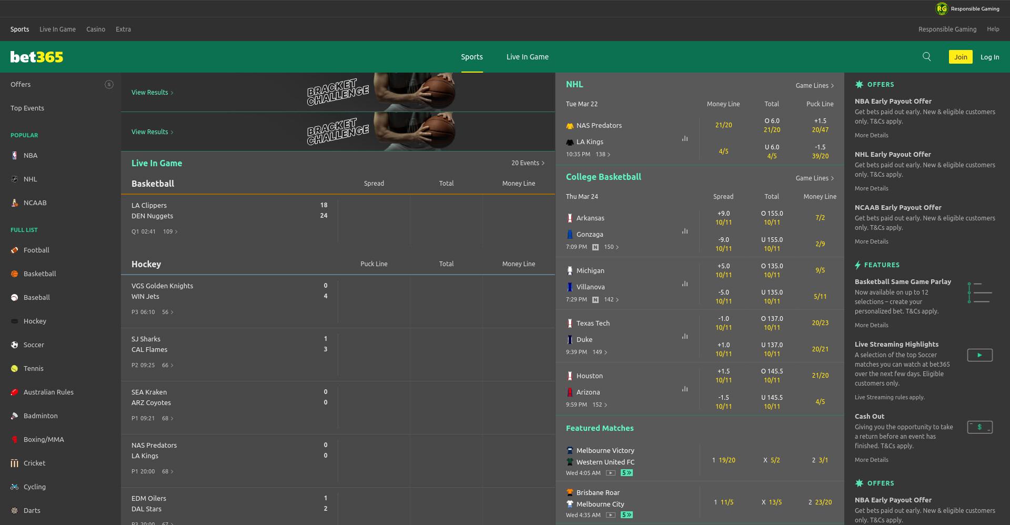Switch to Live In Game header tab
This screenshot has width=1010, height=525.
(528, 57)
